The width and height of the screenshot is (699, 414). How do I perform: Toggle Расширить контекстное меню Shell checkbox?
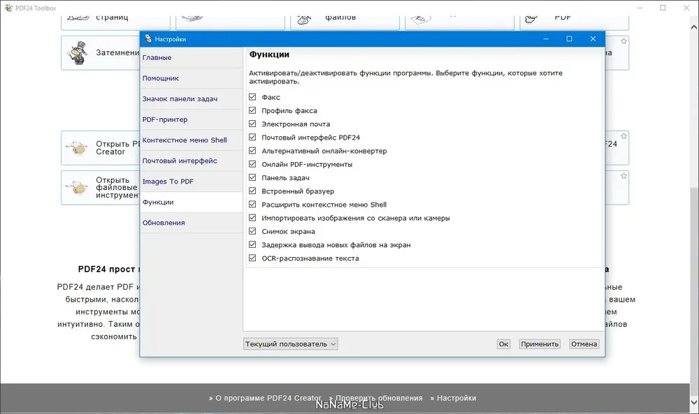[252, 204]
